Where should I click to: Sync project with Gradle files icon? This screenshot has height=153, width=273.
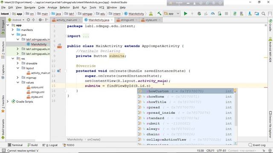235,14
